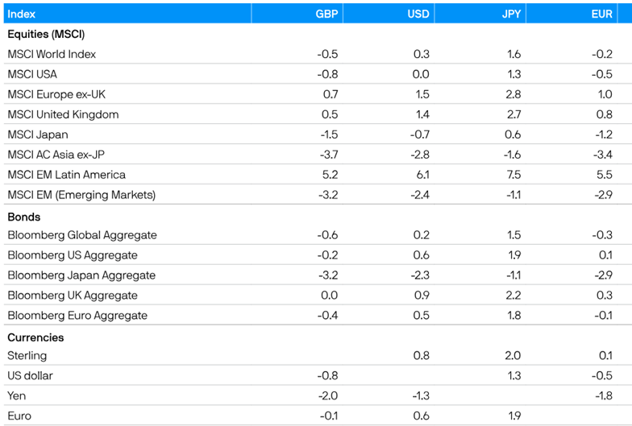Select the Currencies section heading
Screen dimensions: 632x426
(x=35, y=337)
